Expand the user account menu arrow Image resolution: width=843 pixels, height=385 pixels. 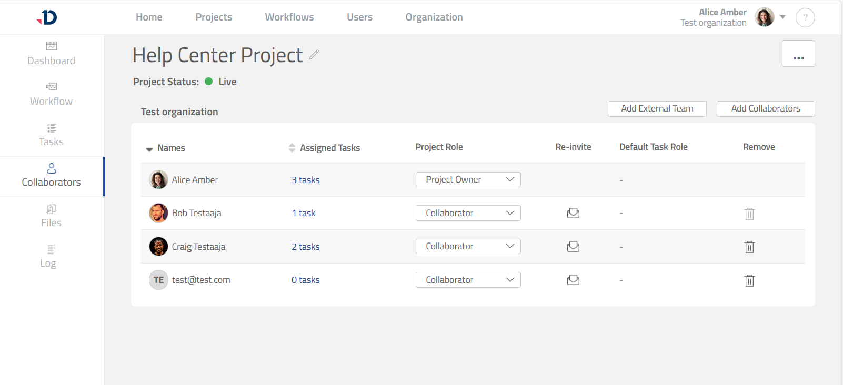782,17
